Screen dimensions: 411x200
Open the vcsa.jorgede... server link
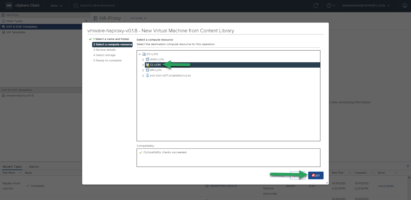point(387,186)
